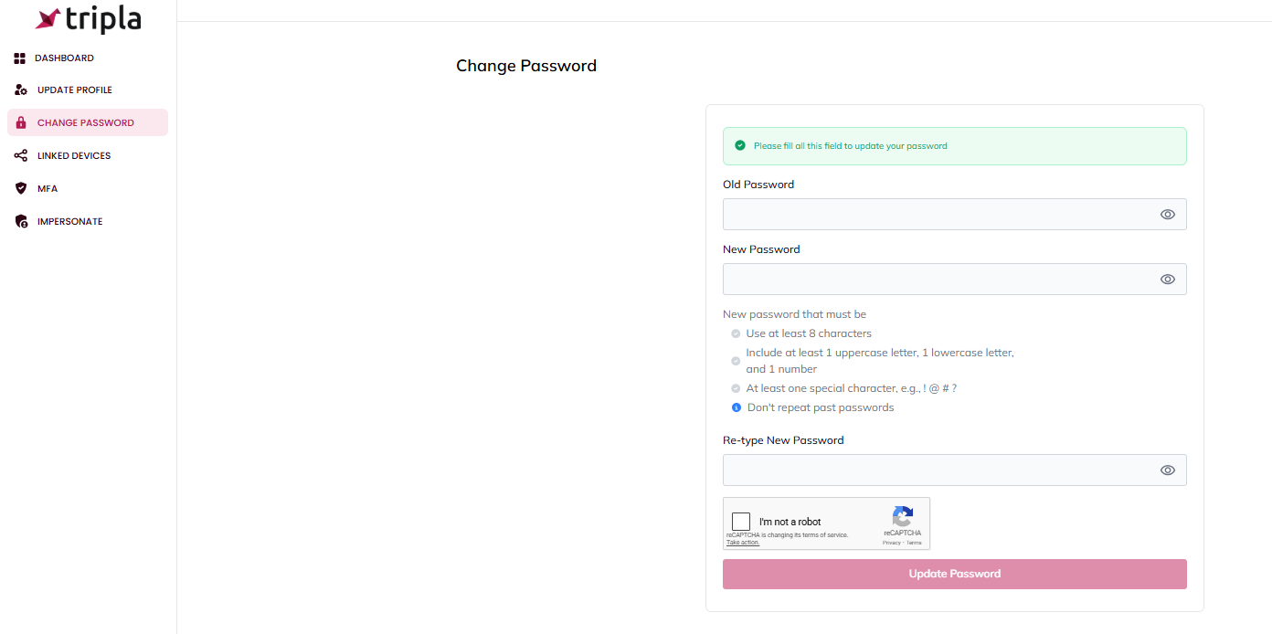Screen dimensions: 1272x634
Task: Open the reCAPTCHA Take action link
Action: pos(743,543)
